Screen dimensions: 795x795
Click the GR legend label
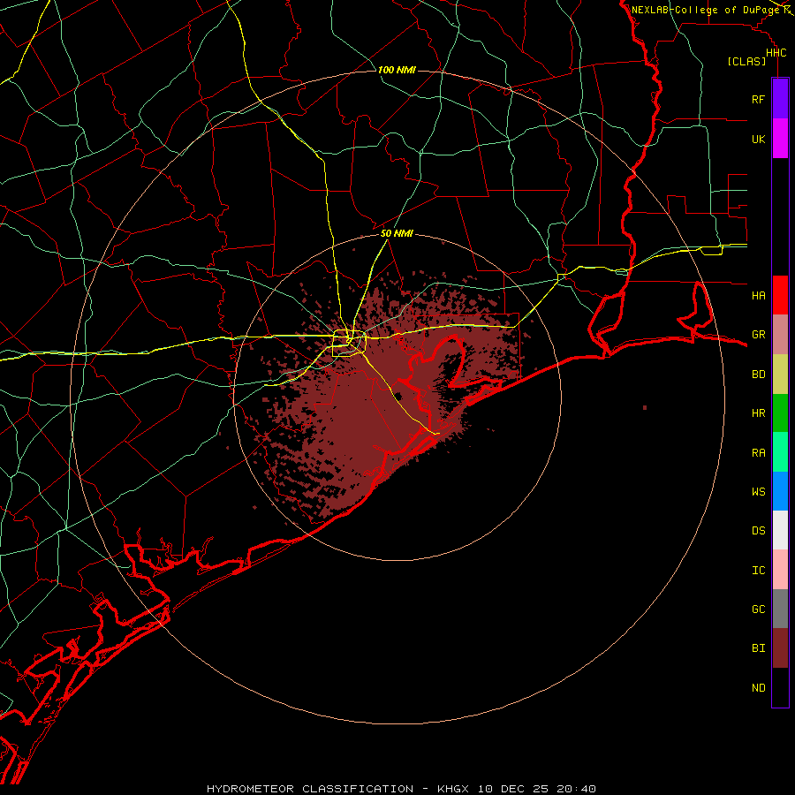click(758, 335)
